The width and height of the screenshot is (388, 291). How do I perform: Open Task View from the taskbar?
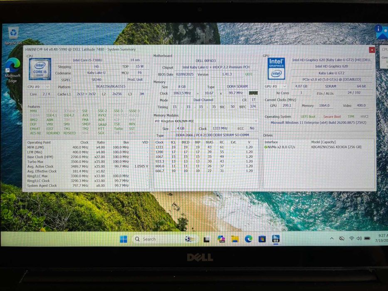tap(206, 239)
